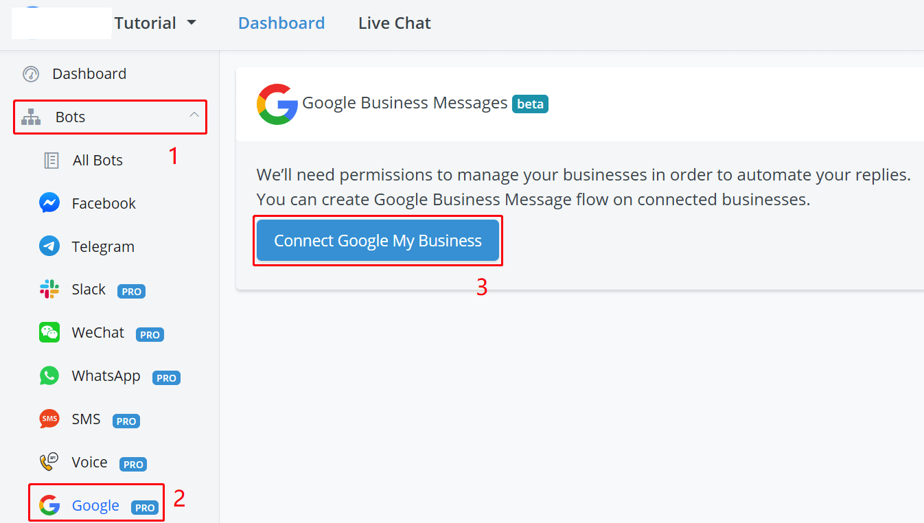Select WeChat bot channel
Screen dimensions: 924x523
98,333
